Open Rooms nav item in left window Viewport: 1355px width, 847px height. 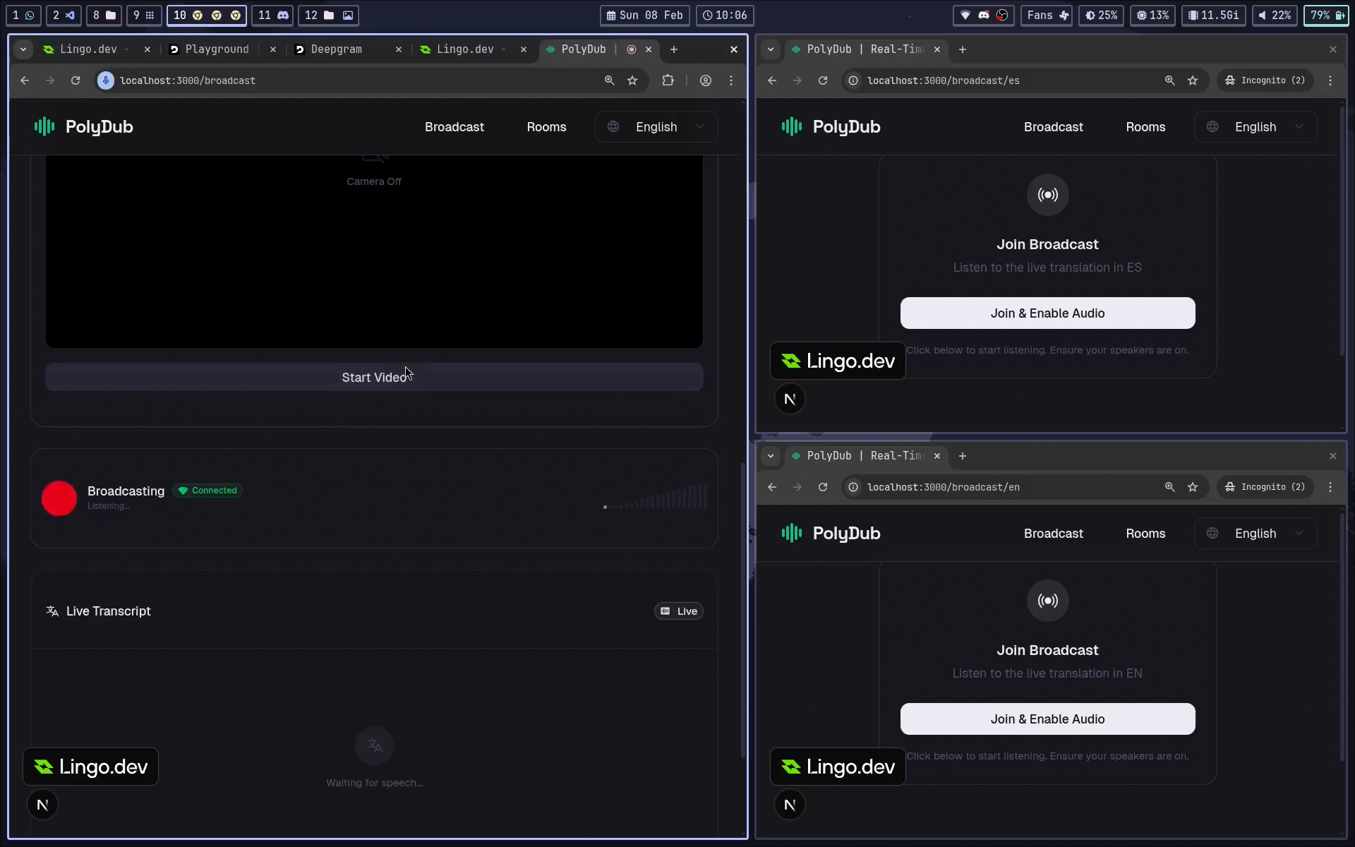[x=546, y=127]
